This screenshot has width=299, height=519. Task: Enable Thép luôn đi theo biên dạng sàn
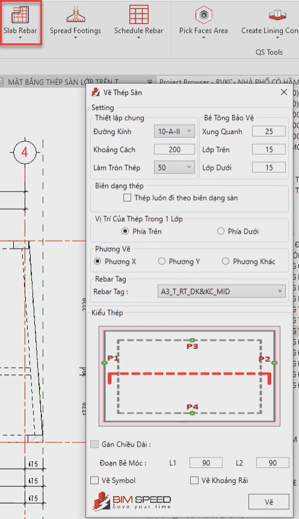tap(127, 198)
